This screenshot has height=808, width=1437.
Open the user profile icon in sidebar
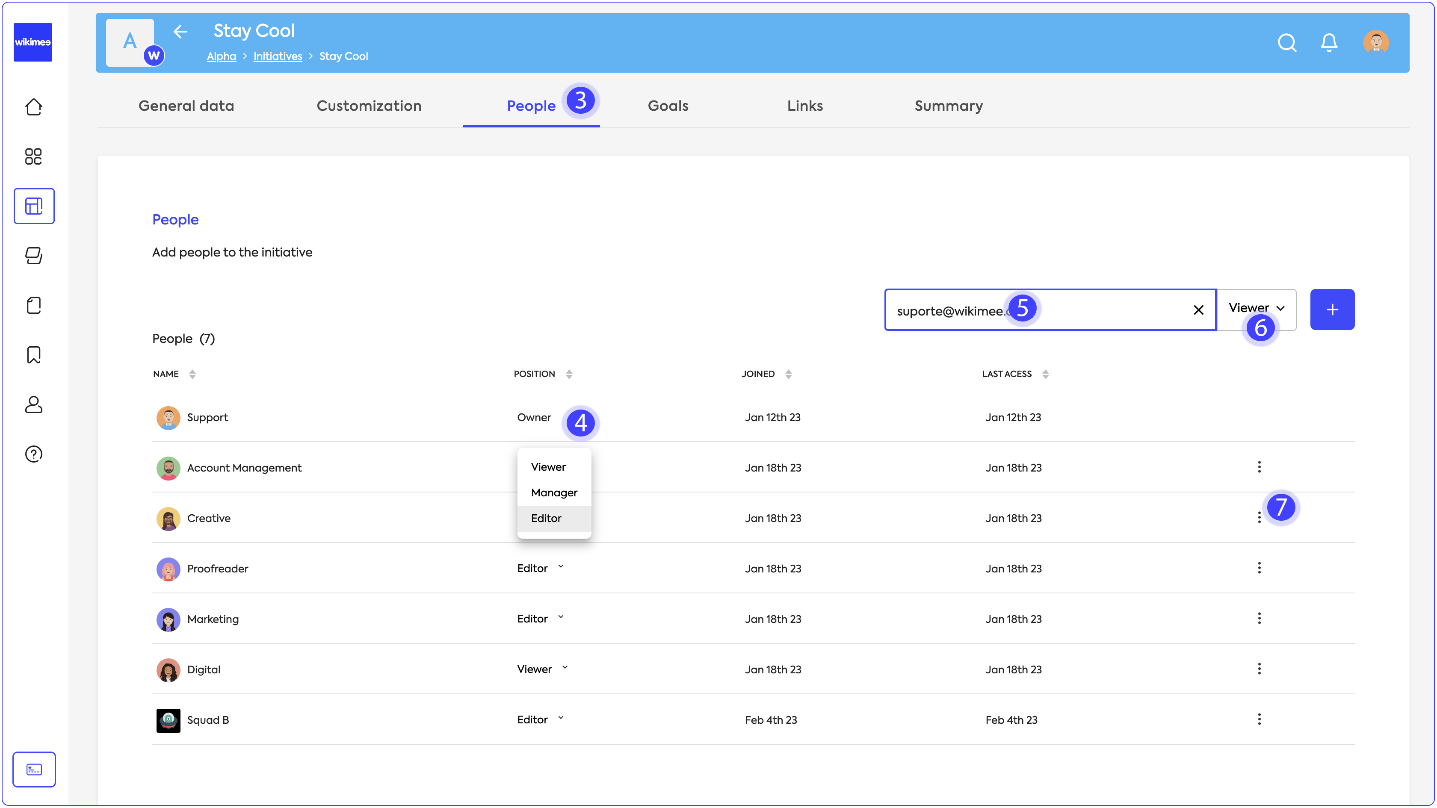coord(33,404)
